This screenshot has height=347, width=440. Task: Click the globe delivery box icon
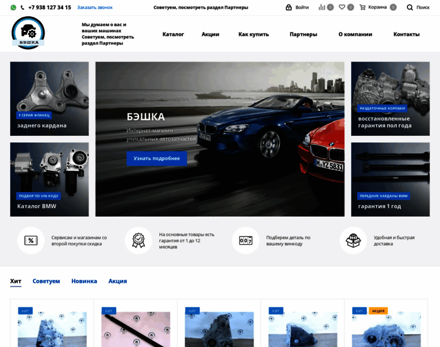[x=353, y=241]
